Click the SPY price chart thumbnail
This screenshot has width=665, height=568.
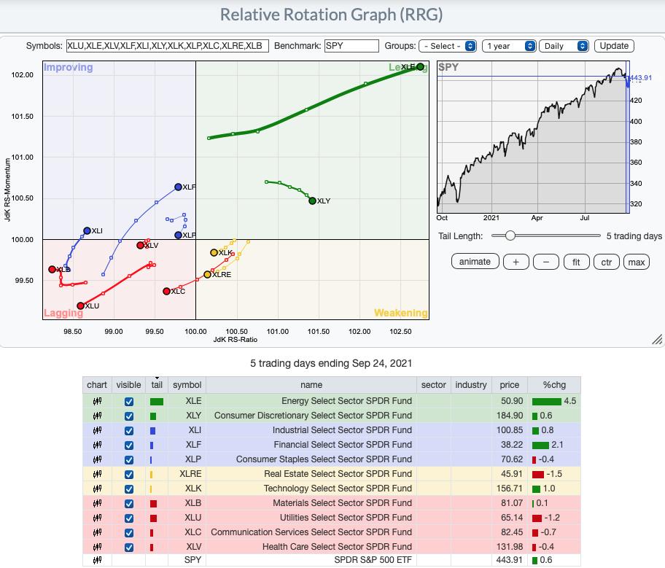click(x=533, y=137)
